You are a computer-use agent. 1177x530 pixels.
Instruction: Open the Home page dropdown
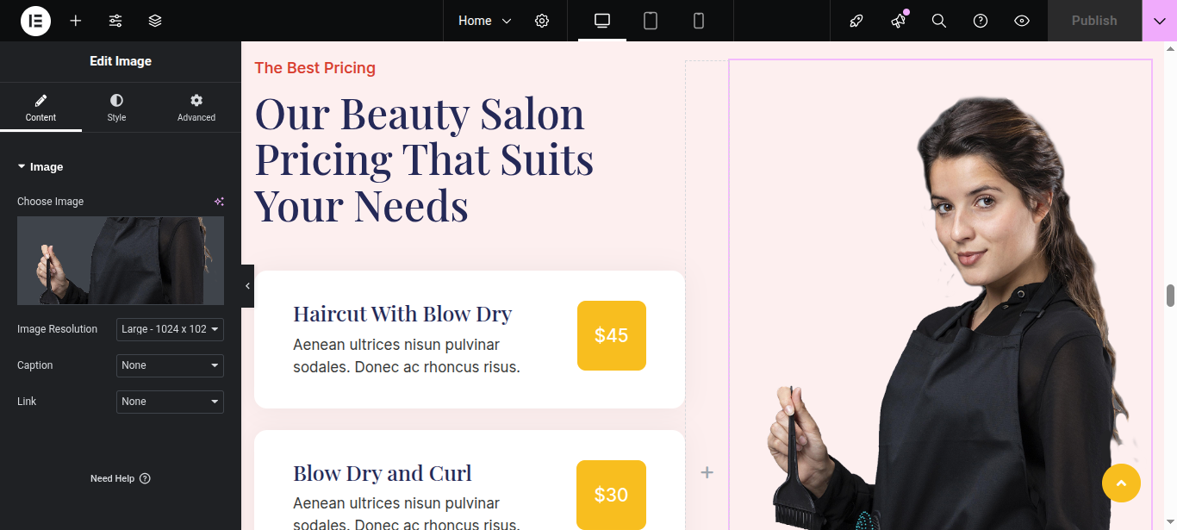(484, 21)
